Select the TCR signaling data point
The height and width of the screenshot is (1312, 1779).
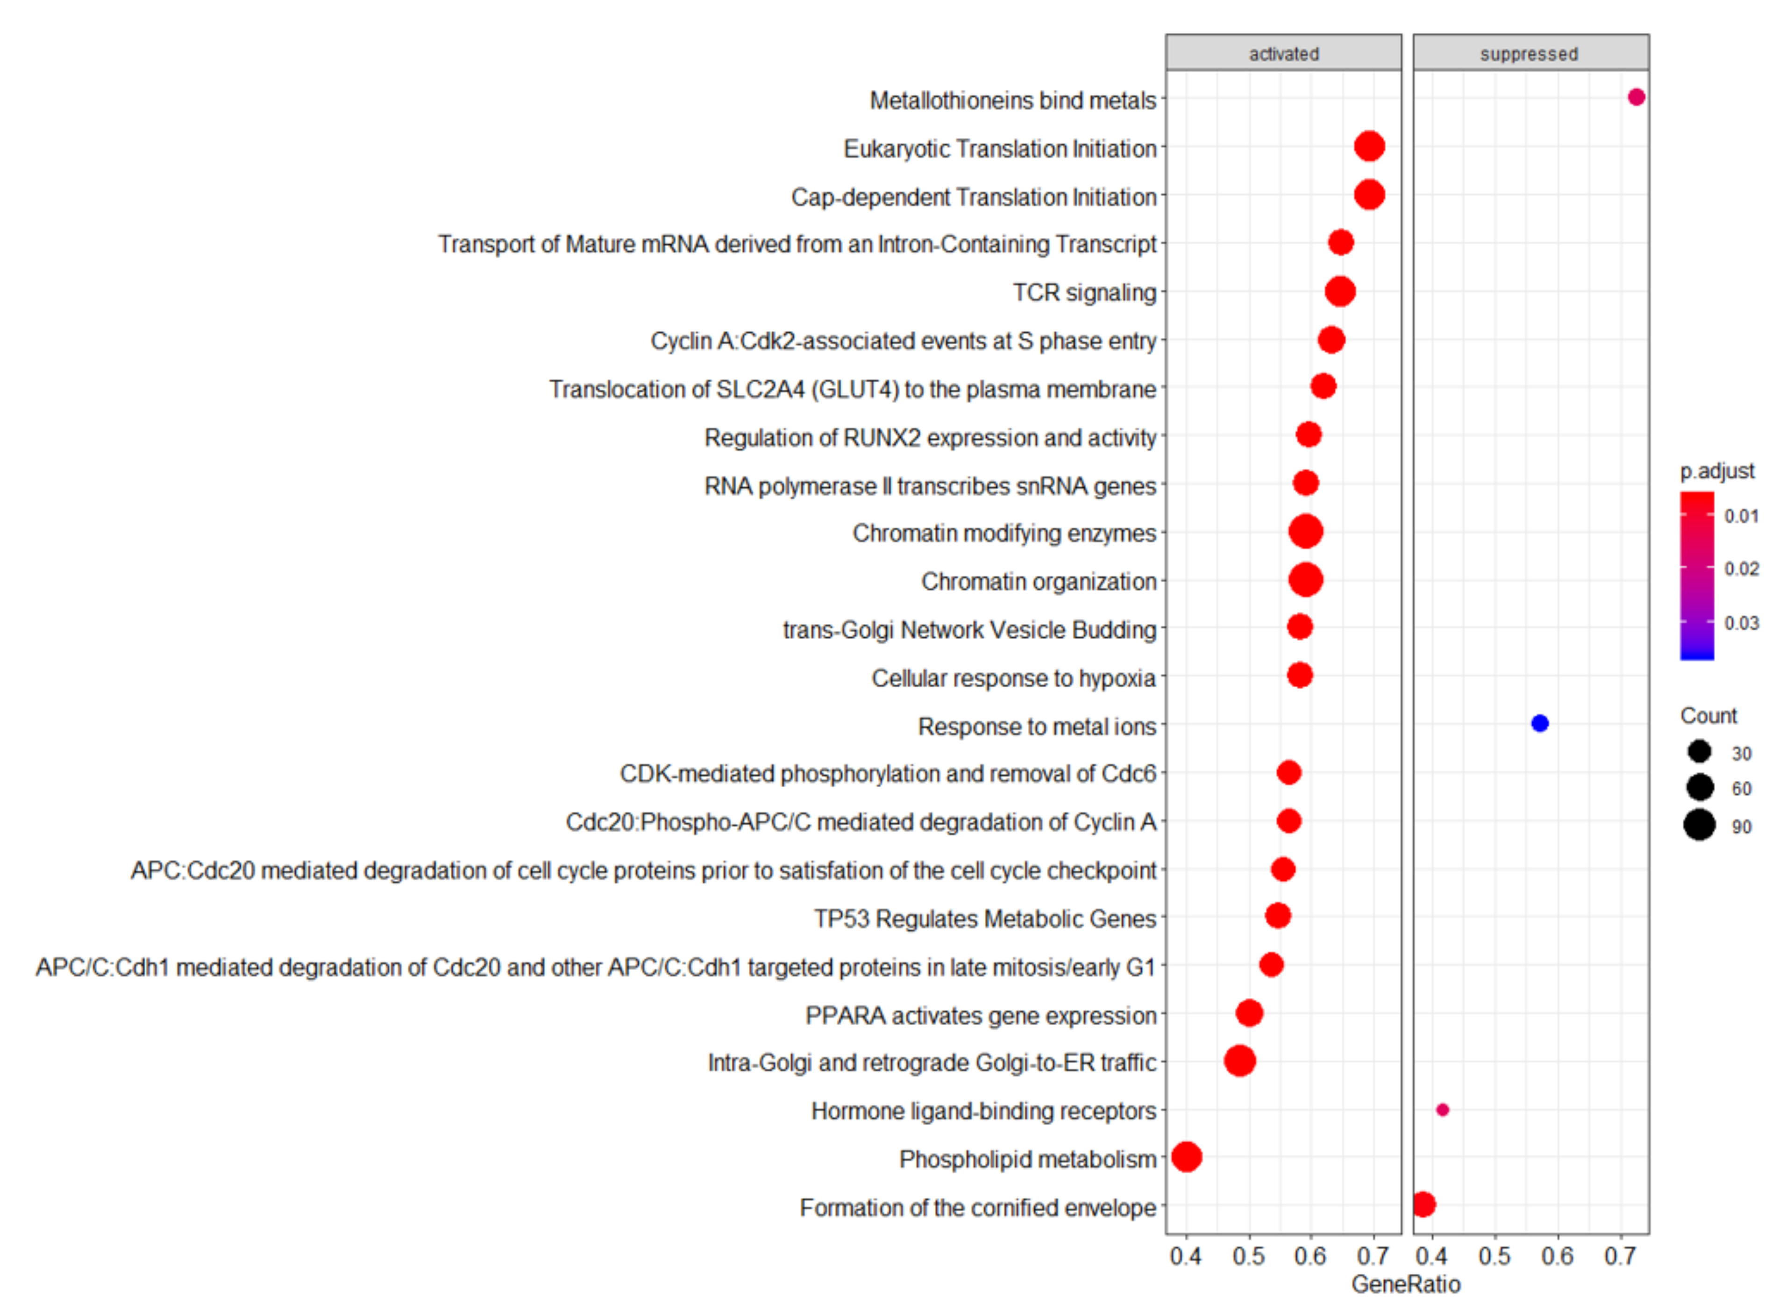pyautogui.click(x=1340, y=292)
